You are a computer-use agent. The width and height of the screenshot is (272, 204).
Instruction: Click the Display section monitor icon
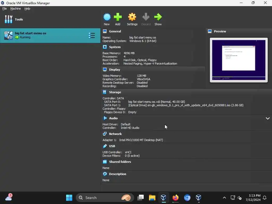pos(105,70)
